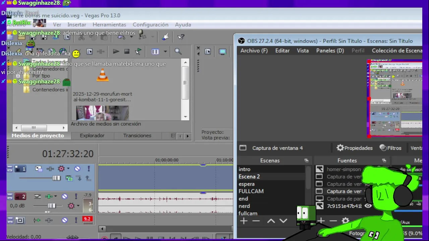429x241 pixels.
Task: Solo the master bus track
Action: (x=76, y=220)
